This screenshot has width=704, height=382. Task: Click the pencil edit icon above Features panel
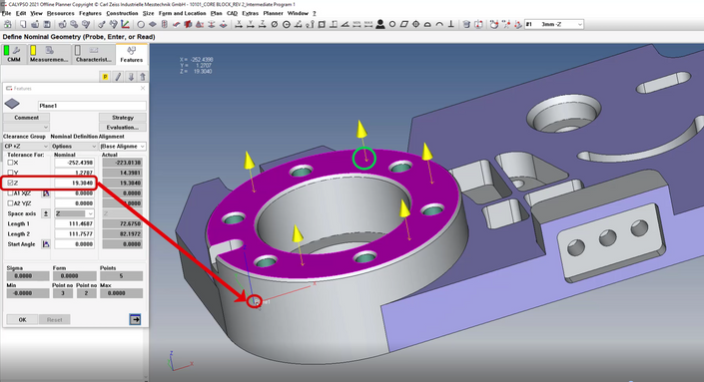tap(118, 77)
